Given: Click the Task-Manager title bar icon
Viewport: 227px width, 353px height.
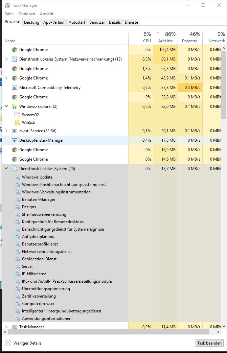Looking at the screenshot, I should coord(7,5).
